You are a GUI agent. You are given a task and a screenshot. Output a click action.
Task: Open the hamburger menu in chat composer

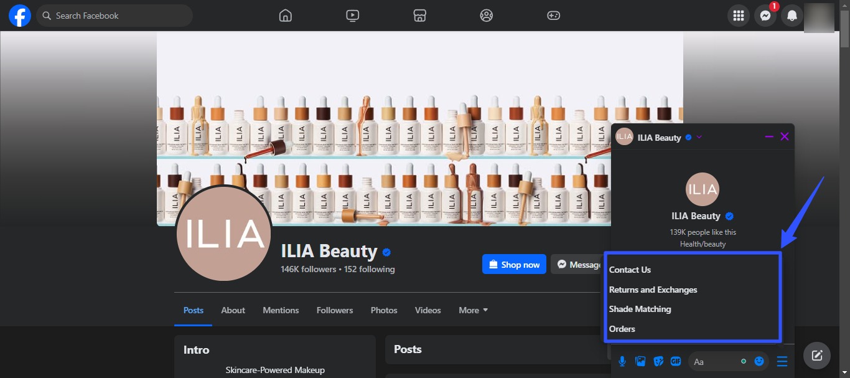point(782,361)
